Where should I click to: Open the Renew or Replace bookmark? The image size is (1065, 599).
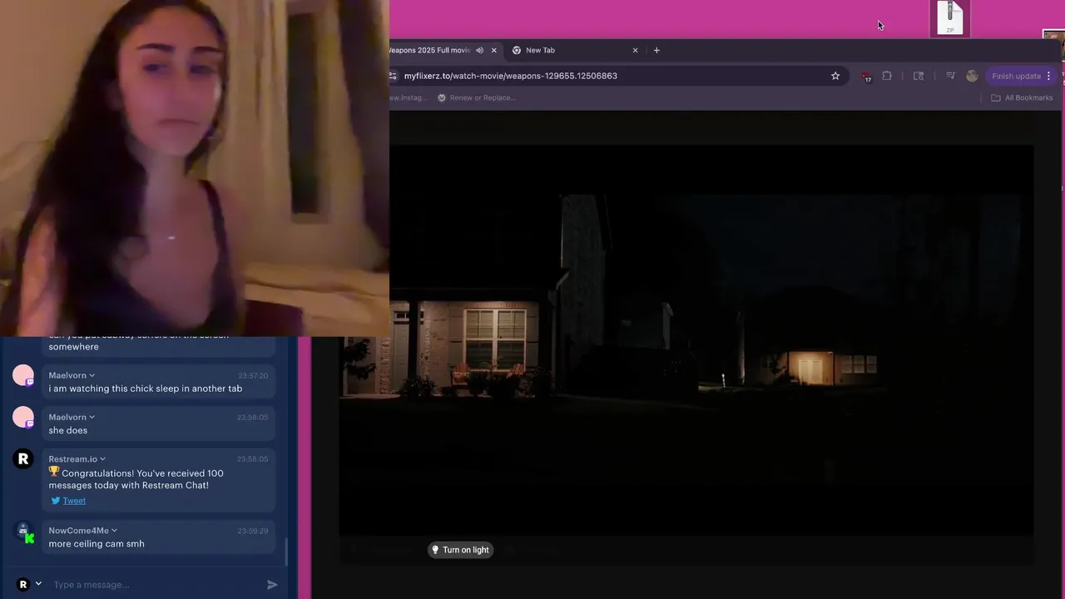(477, 97)
